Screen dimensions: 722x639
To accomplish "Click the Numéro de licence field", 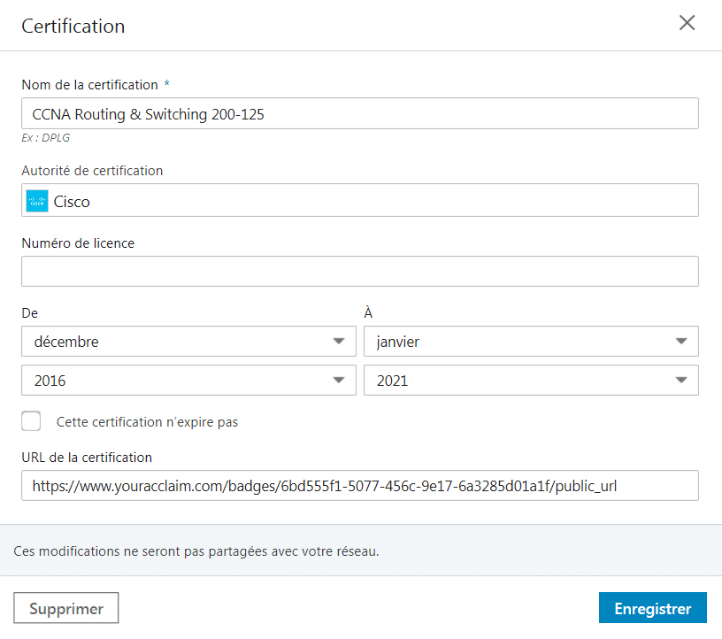I will [x=359, y=272].
